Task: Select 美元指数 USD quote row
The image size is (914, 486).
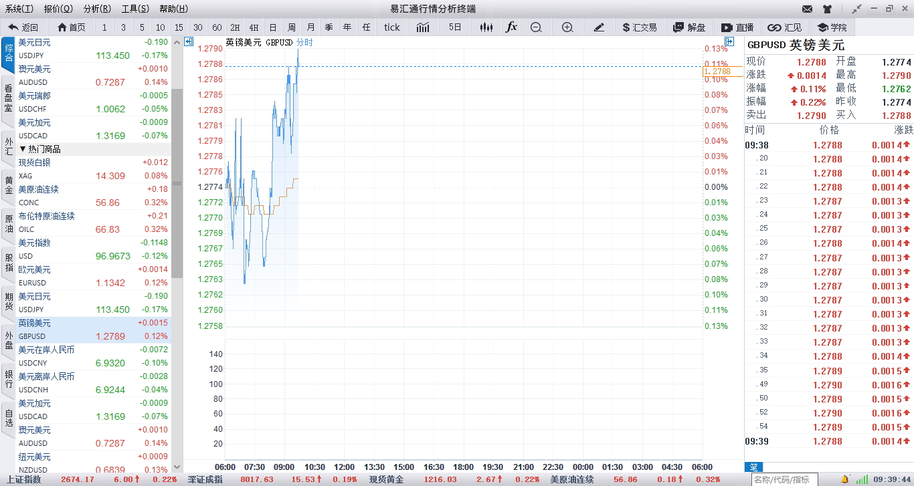Action: (94, 249)
